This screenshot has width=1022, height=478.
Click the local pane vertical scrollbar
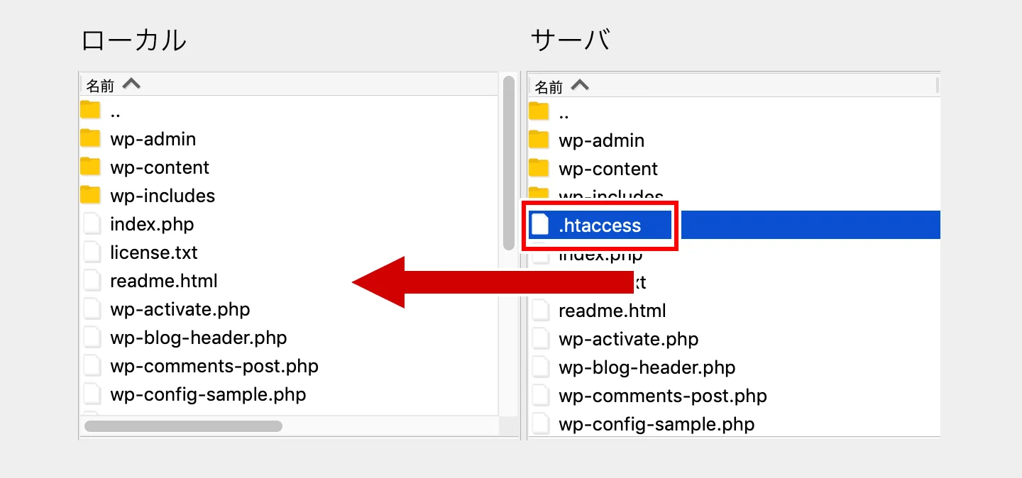(508, 162)
